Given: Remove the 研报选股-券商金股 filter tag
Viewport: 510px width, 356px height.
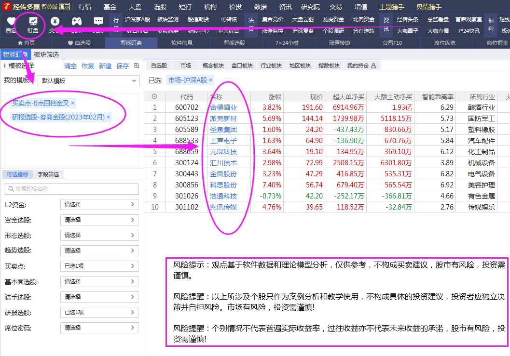Looking at the screenshot, I should 109,117.
